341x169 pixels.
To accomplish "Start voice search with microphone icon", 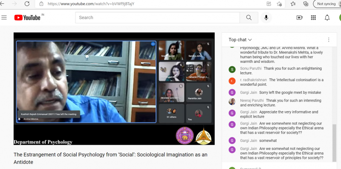I will [x=266, y=17].
